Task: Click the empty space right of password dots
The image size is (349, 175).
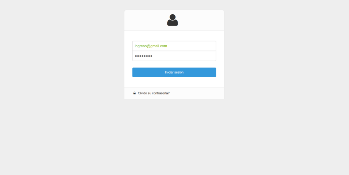Action: (185, 56)
